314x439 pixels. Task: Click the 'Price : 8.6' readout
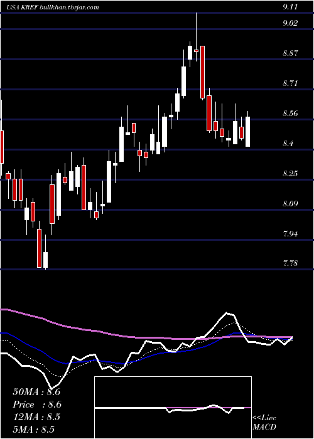click(x=37, y=405)
